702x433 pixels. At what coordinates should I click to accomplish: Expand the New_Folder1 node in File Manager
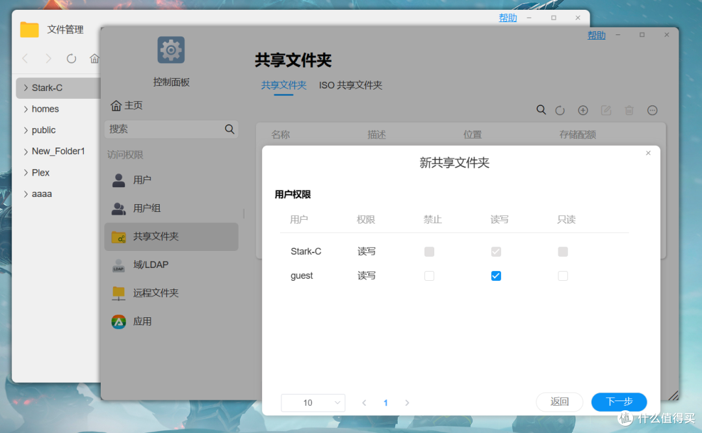25,151
